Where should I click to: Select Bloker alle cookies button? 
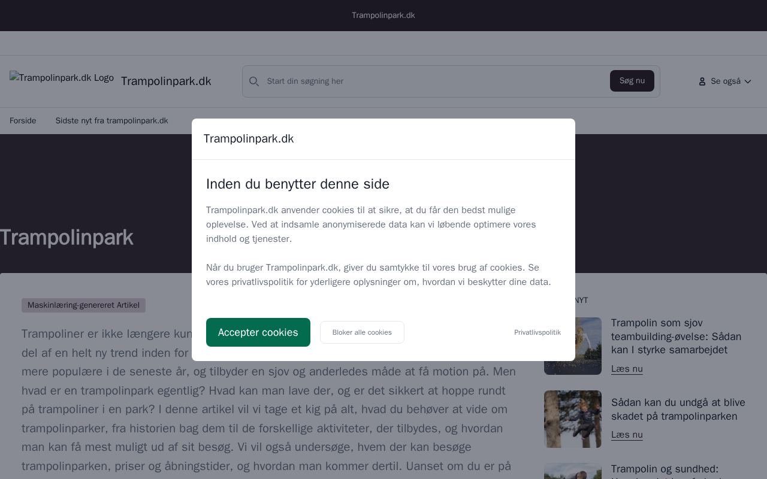[362, 332]
